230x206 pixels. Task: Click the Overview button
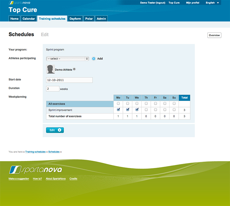(214, 35)
